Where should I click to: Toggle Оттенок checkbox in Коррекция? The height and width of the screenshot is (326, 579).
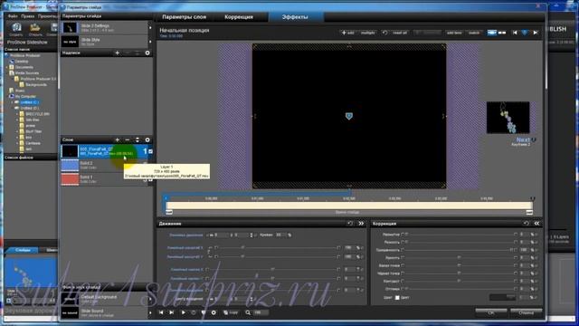[x=403, y=289]
